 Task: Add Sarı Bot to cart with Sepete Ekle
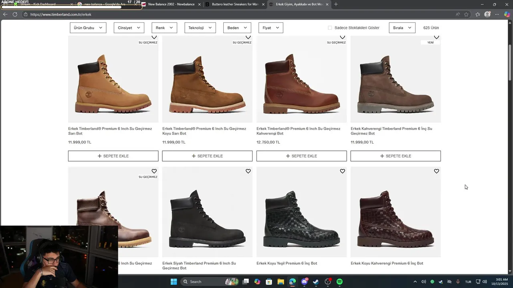click(x=113, y=156)
